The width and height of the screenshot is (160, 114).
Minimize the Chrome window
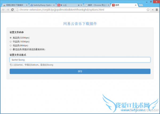point(147,2)
